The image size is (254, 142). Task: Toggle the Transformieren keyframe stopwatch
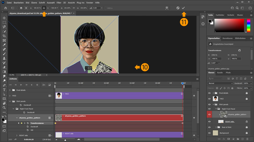[28, 123]
